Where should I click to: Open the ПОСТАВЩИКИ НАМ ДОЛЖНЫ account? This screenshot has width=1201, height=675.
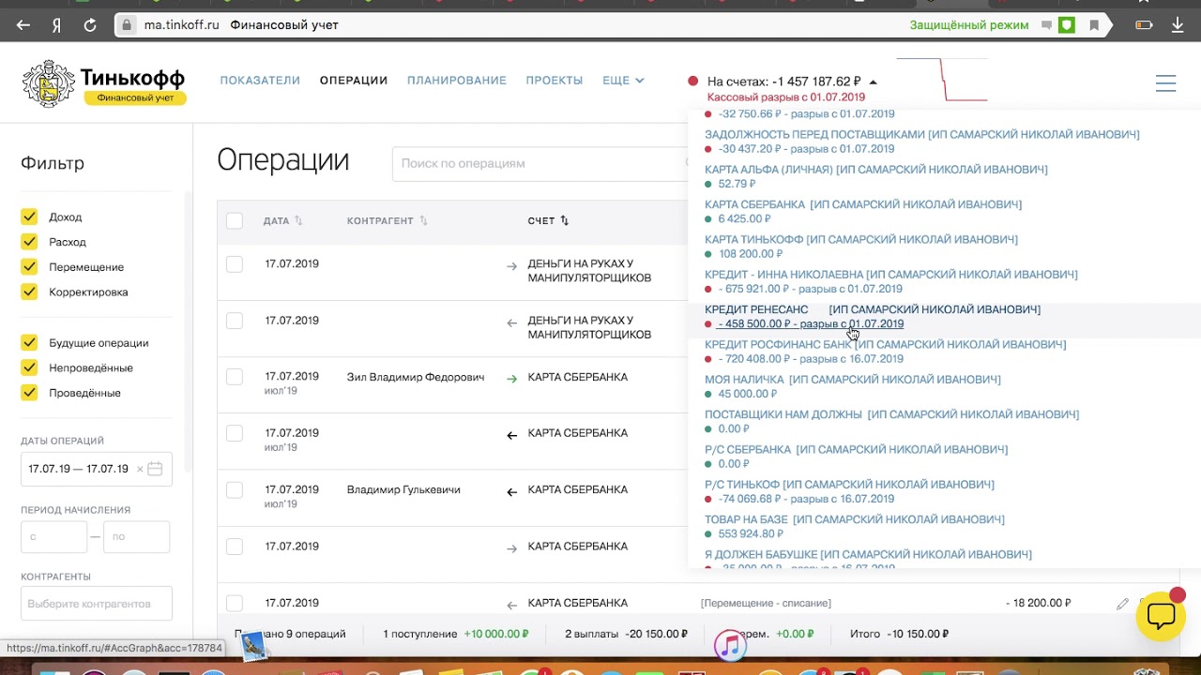[x=892, y=414]
